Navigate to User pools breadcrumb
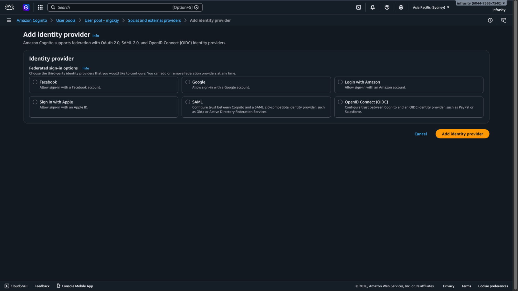This screenshot has width=518, height=291. [66, 20]
